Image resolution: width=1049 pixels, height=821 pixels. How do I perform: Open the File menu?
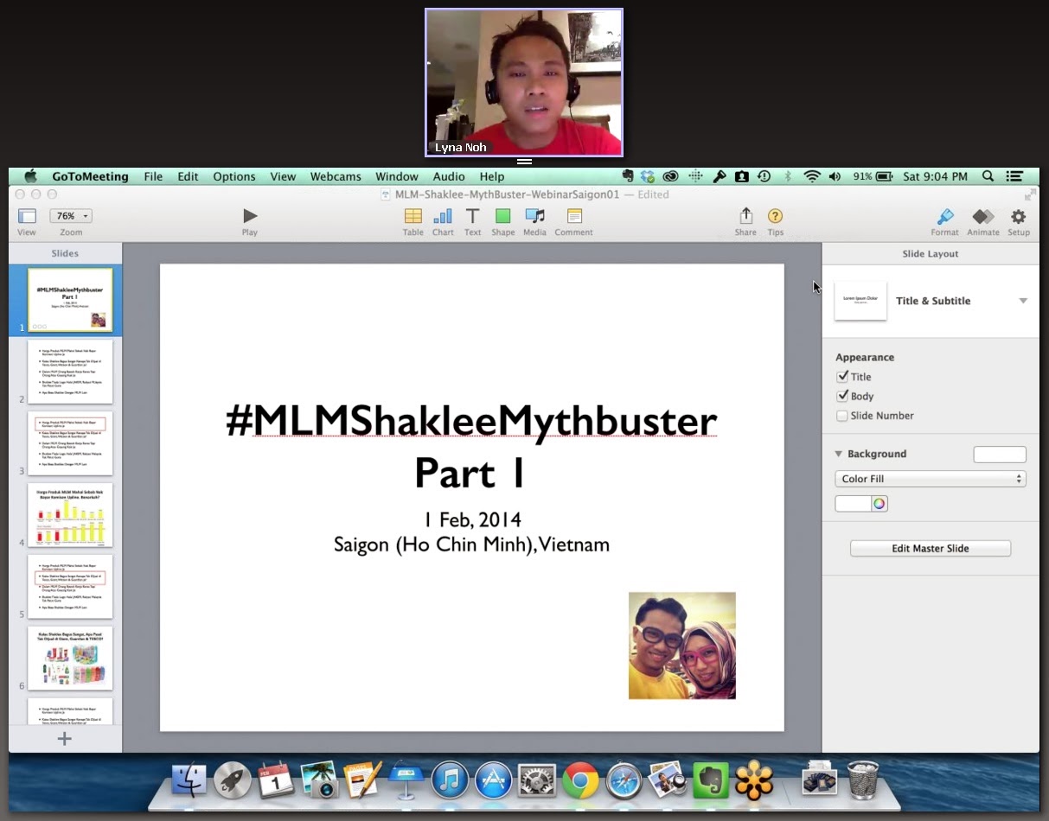153,176
